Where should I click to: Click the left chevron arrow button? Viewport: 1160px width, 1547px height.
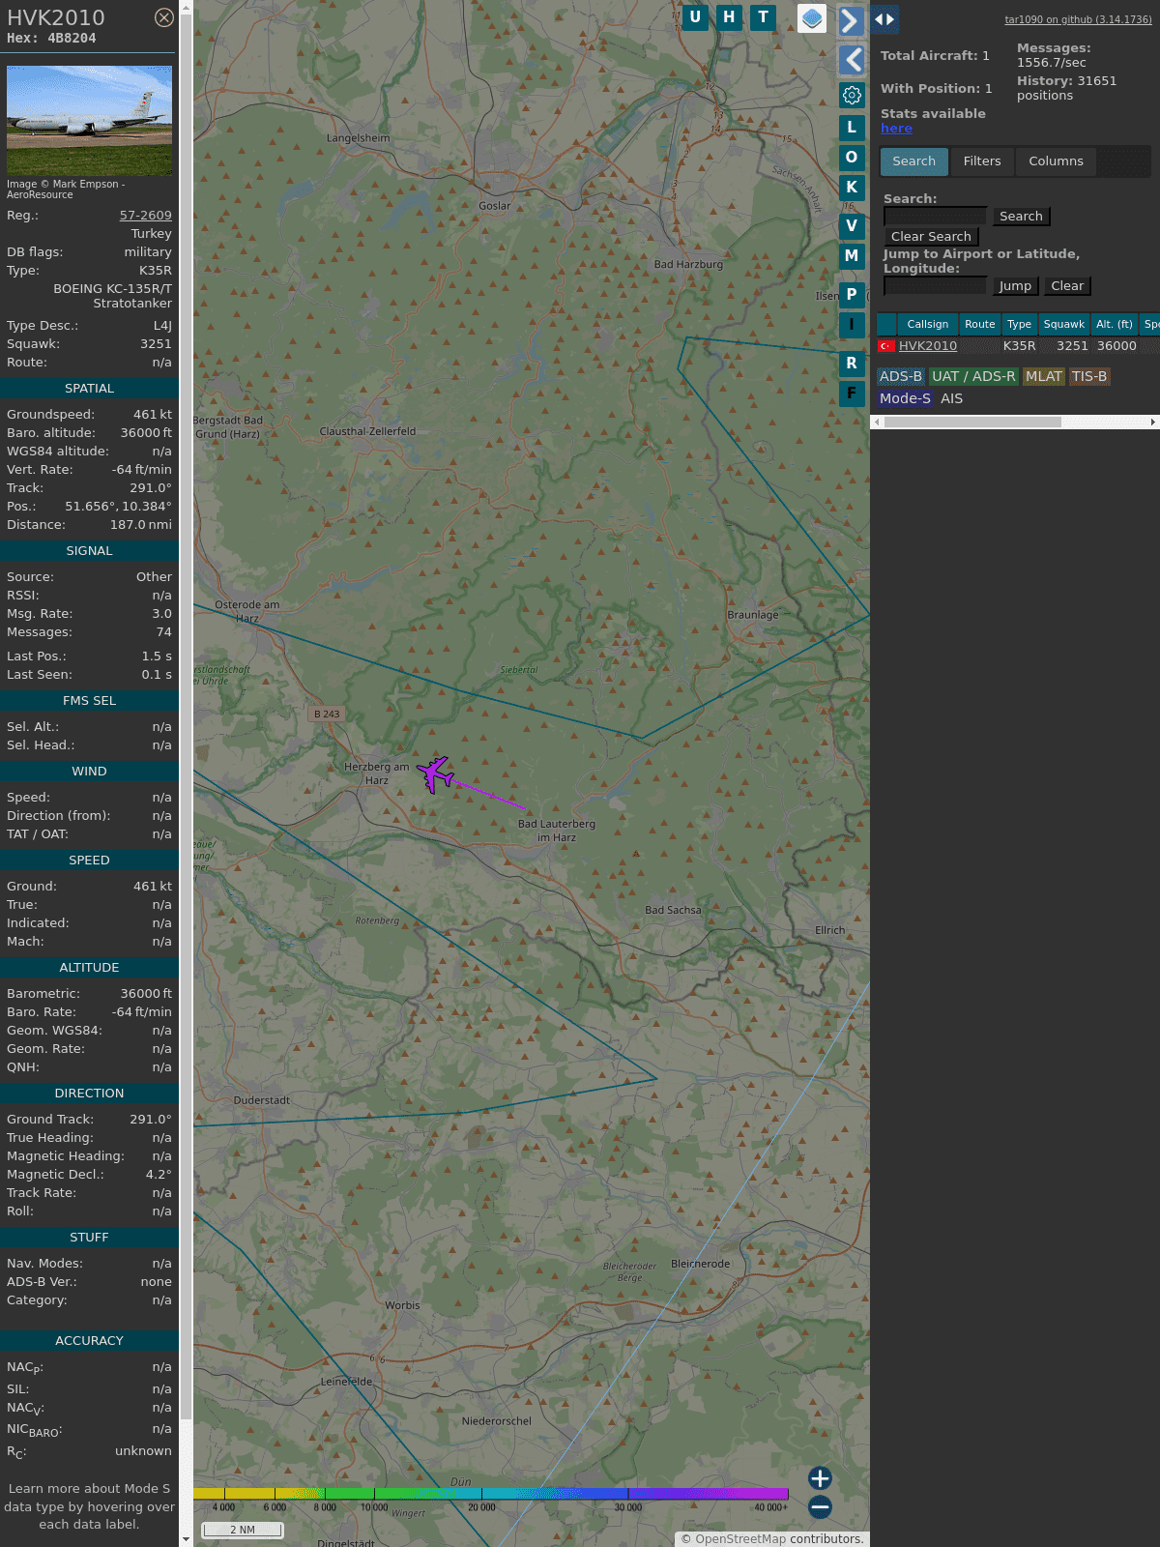(x=852, y=60)
